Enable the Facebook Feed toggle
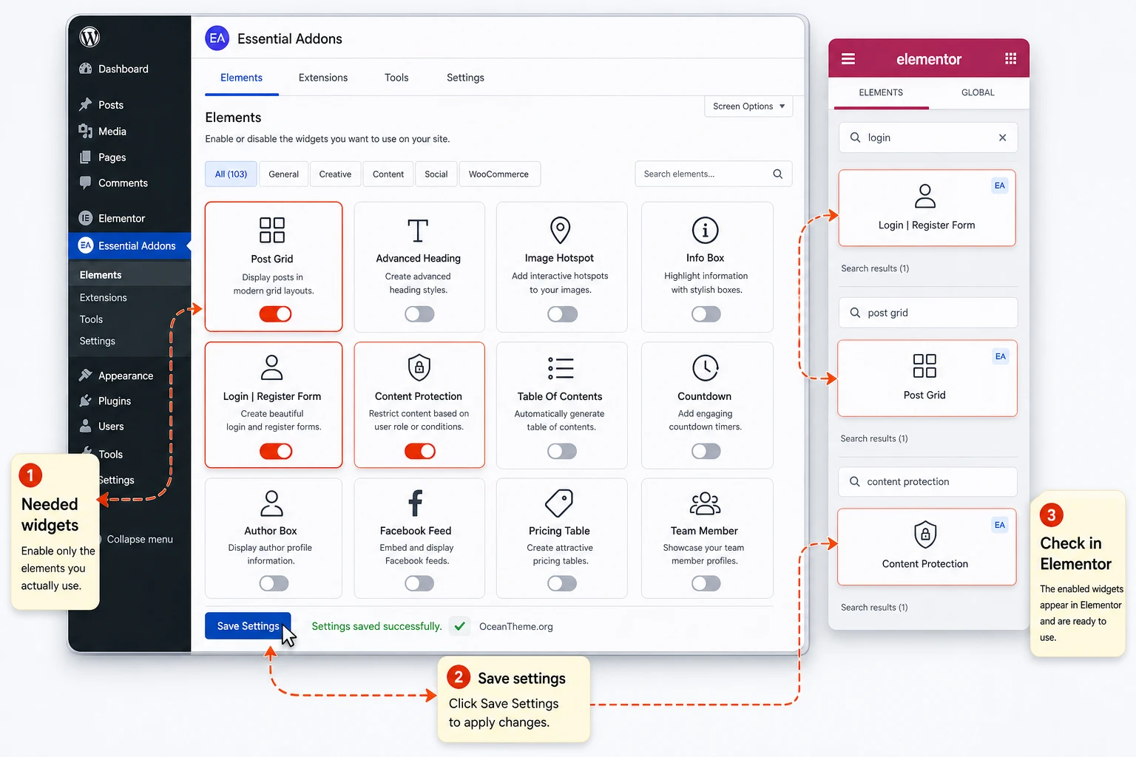 coord(419,583)
